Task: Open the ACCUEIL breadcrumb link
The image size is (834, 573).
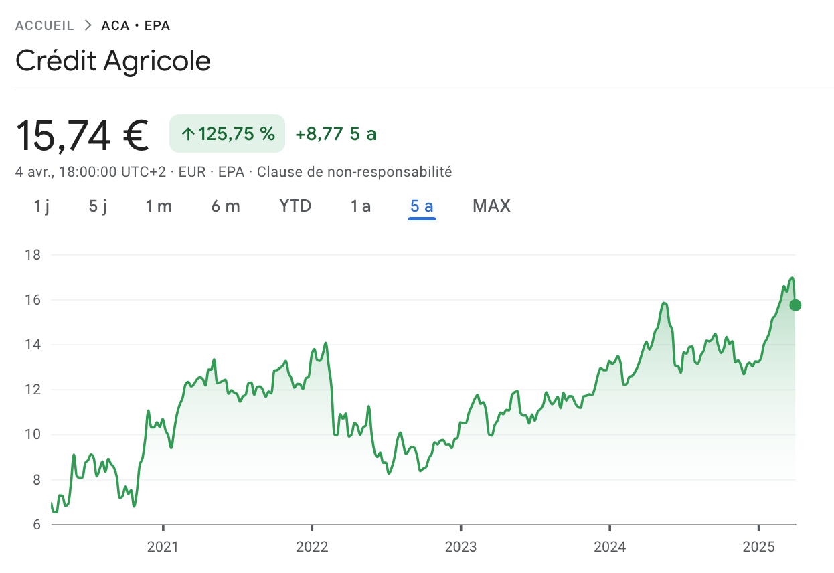Action: (x=45, y=26)
